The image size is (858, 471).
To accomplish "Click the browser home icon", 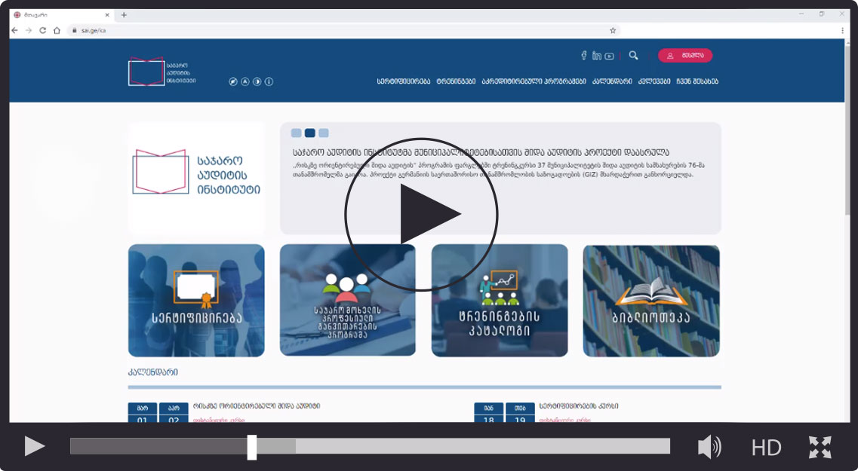I will tap(57, 30).
